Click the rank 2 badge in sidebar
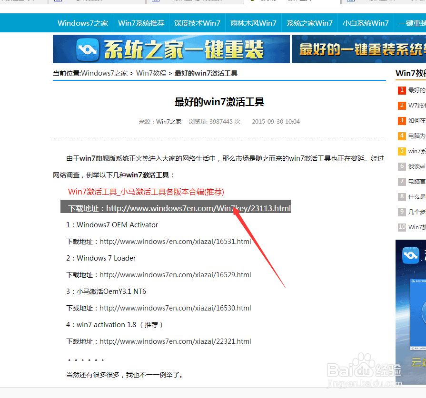The width and height of the screenshot is (426, 398). click(402, 106)
